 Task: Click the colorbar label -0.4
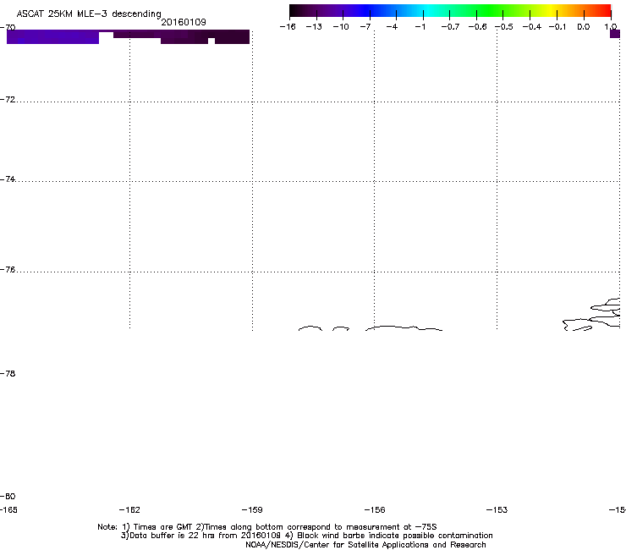pos(531,27)
